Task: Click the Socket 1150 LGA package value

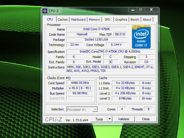Action: 97,39
